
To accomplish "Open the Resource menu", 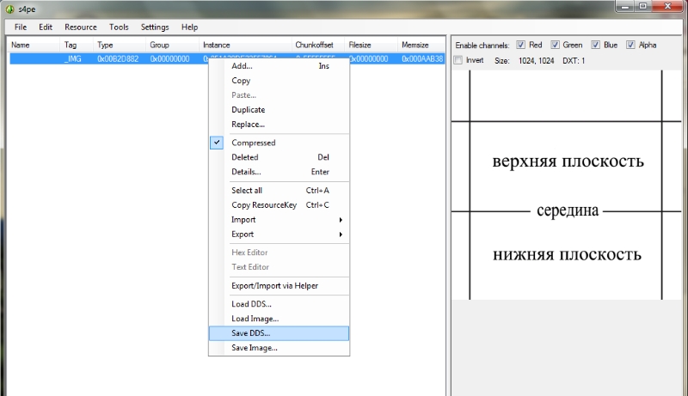I will point(81,27).
